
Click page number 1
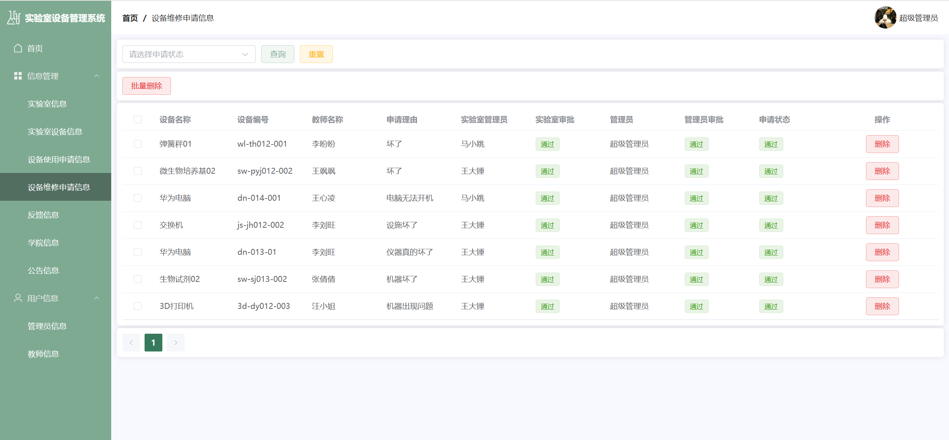[x=153, y=343]
